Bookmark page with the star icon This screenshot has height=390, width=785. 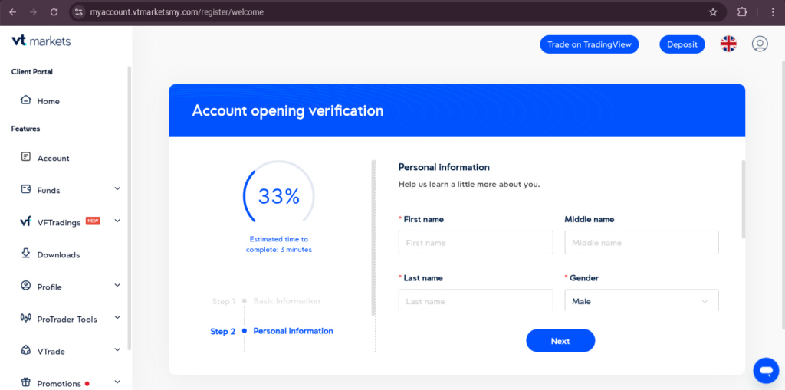click(x=713, y=12)
